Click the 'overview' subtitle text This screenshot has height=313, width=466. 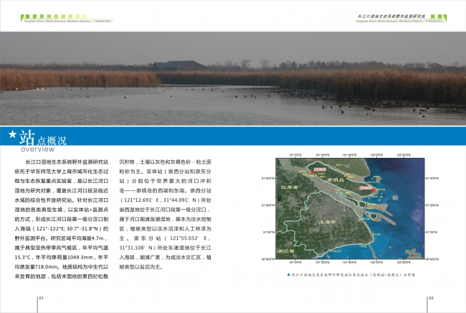(38, 150)
